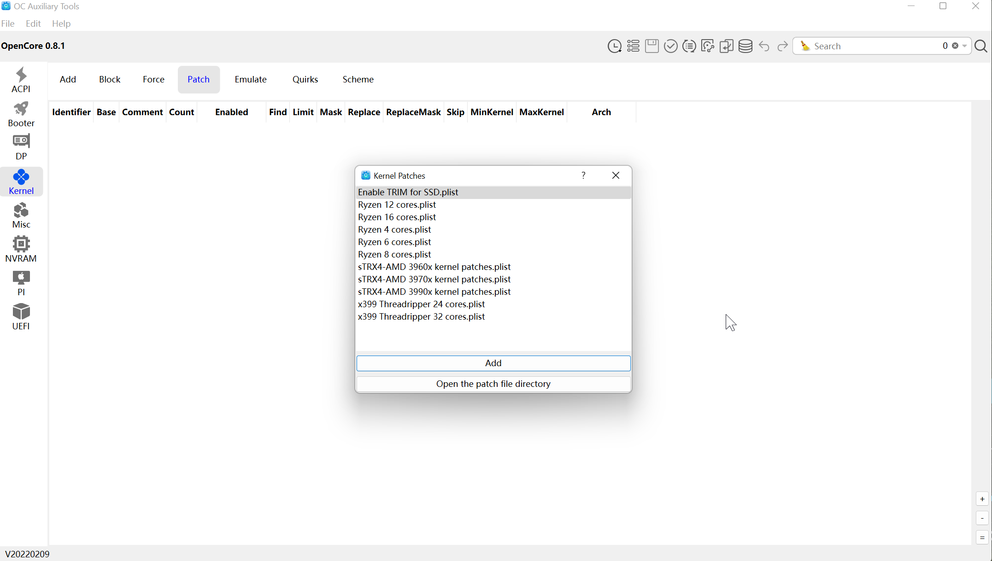Screen dimensions: 992x561
Task: Switch to the UEFI sidebar section
Action: click(21, 317)
